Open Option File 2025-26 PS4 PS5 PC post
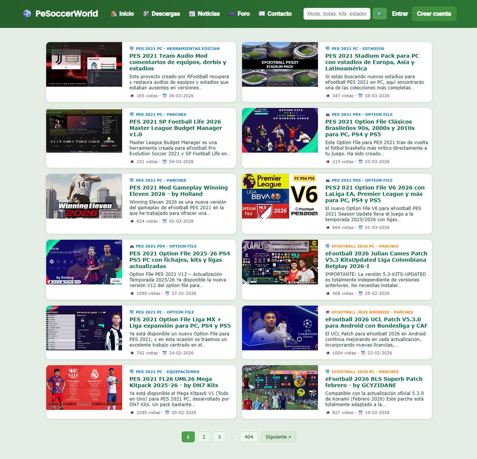The width and height of the screenshot is (477, 459). tap(180, 260)
